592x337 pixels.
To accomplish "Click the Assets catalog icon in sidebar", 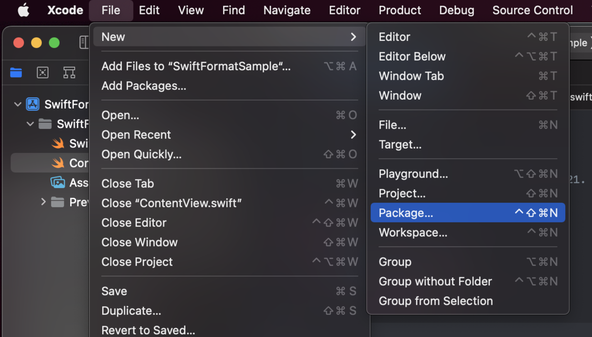I will point(58,183).
